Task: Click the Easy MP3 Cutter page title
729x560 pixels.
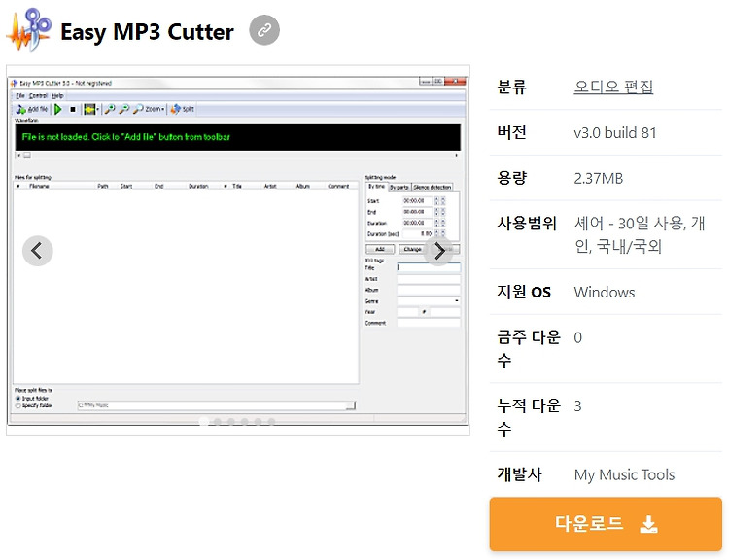Action: 147,32
